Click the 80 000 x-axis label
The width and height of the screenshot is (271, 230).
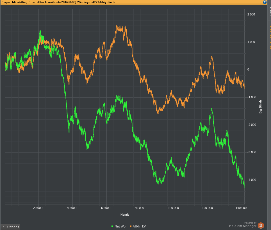(139, 208)
